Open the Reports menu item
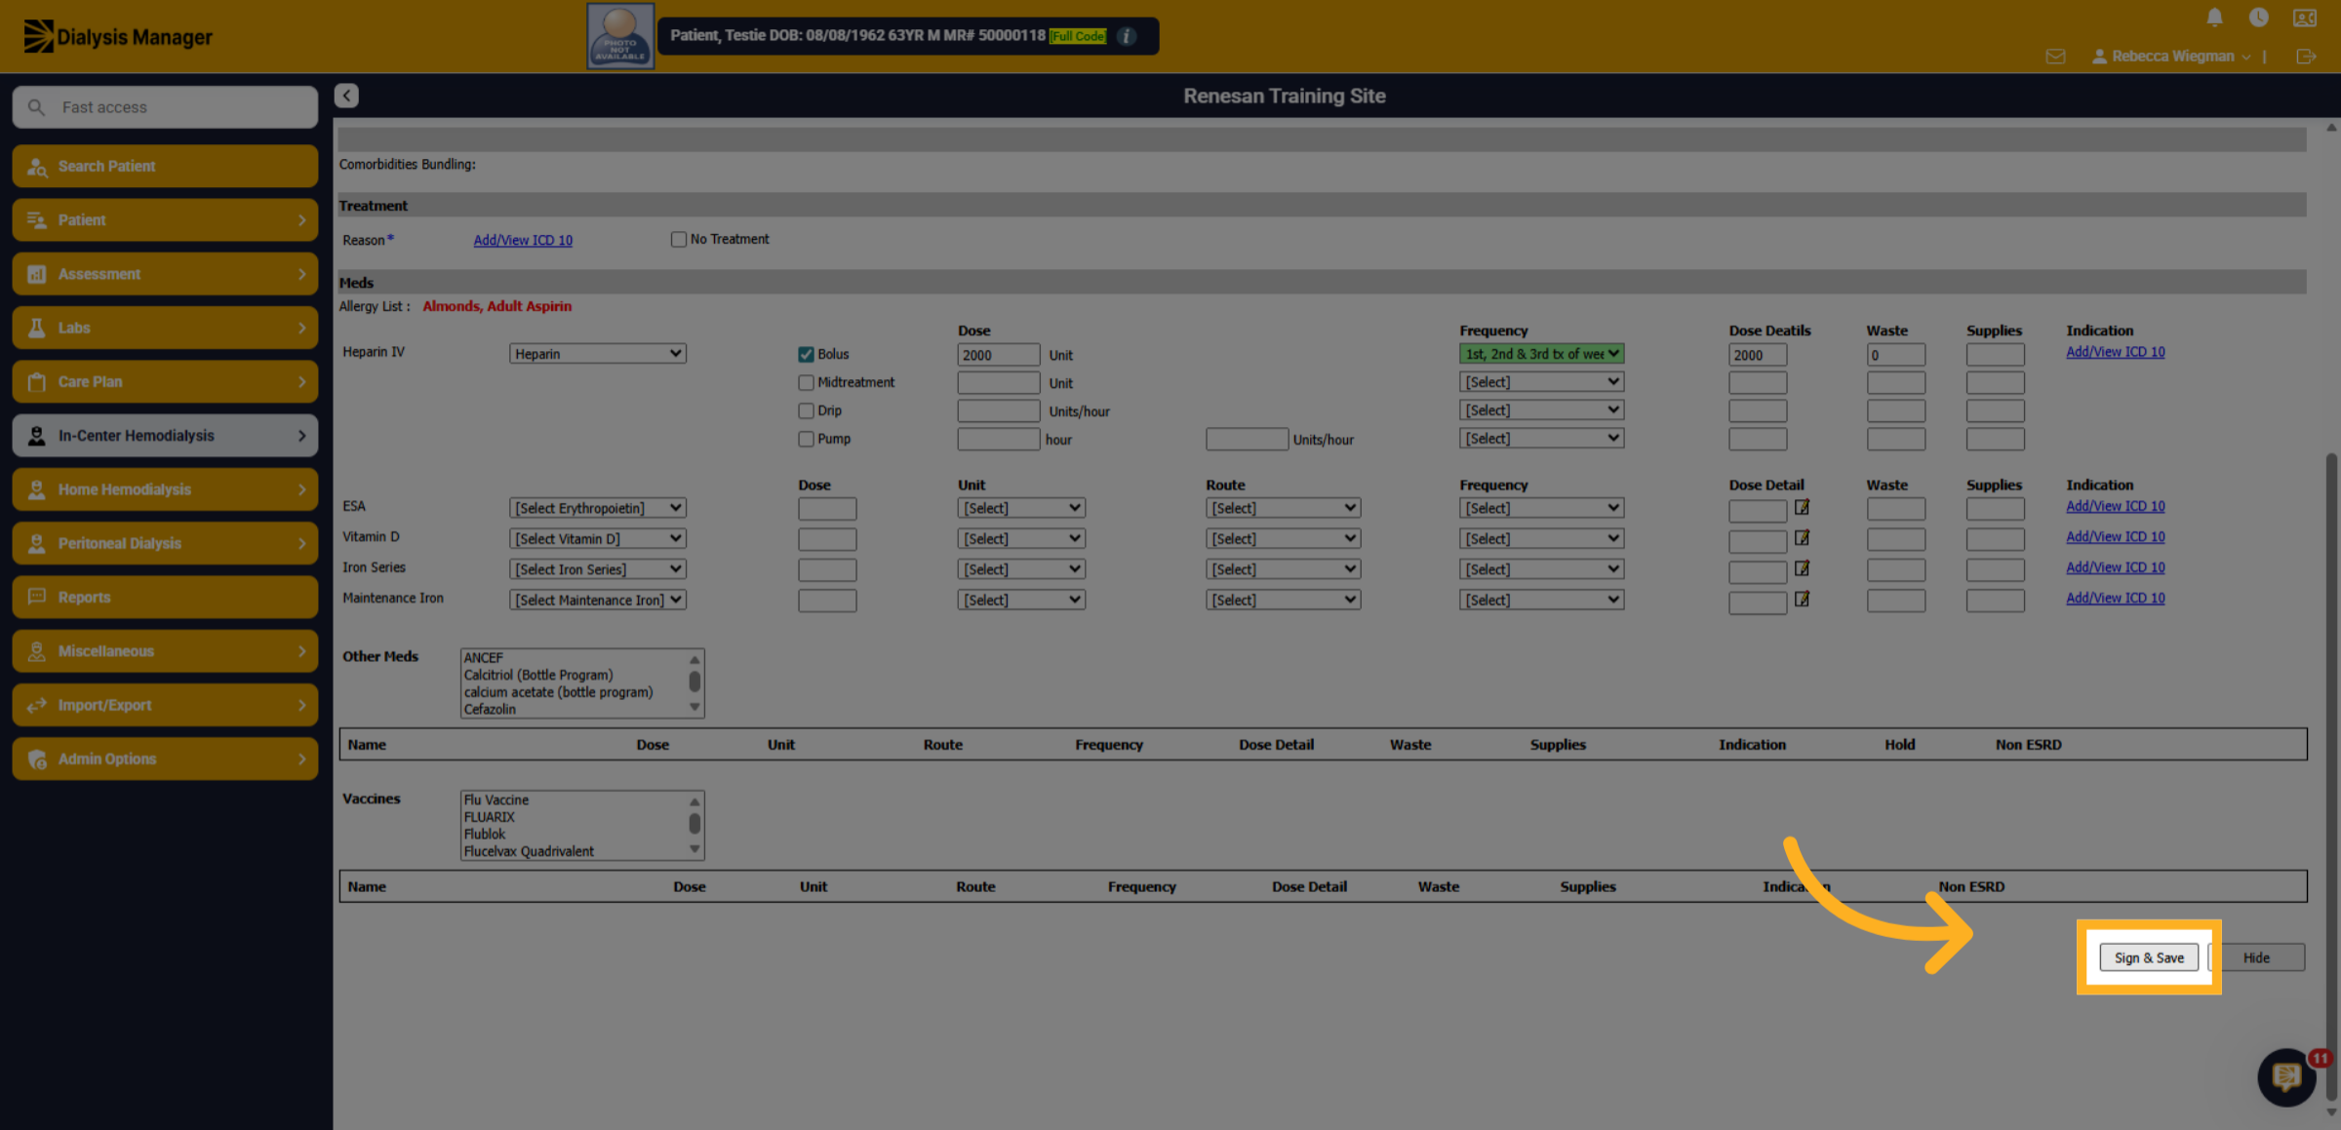Image resolution: width=2341 pixels, height=1130 pixels. (x=165, y=597)
